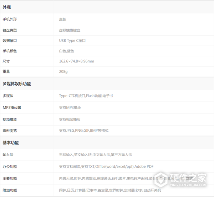
Task: Select the 尺寸 label
Action: coord(6,61)
